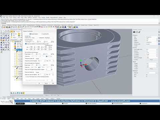Click the bottom blue icon in right edge strip

(159, 44)
